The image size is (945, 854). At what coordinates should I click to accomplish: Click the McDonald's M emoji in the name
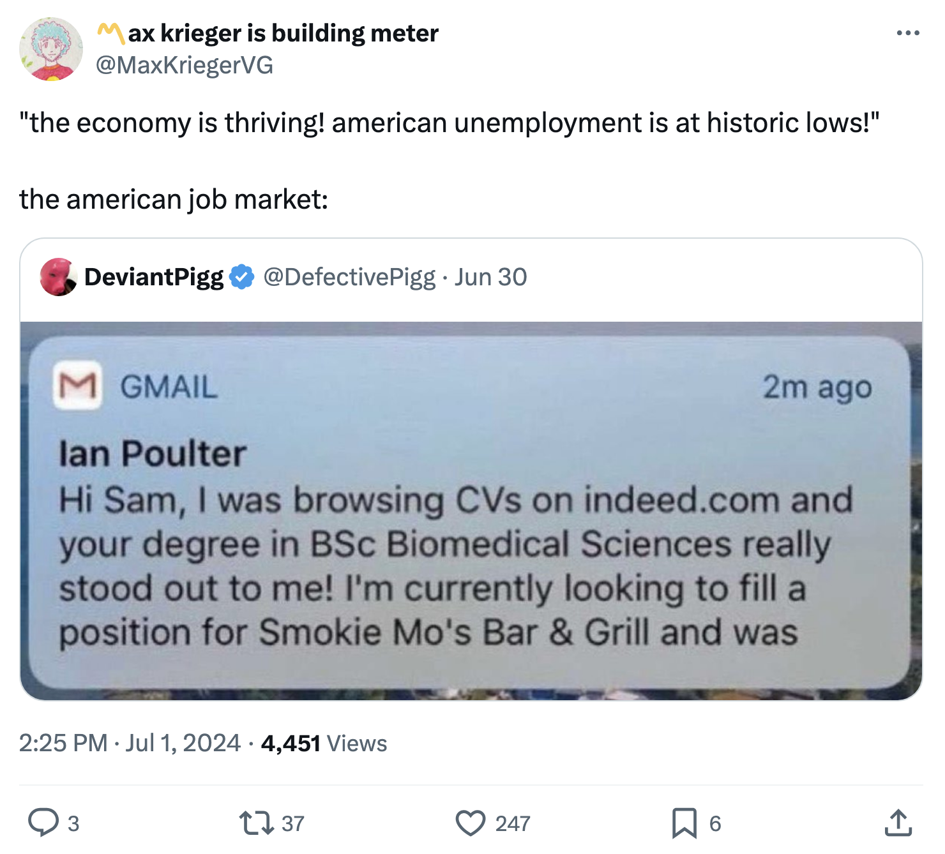pos(111,33)
